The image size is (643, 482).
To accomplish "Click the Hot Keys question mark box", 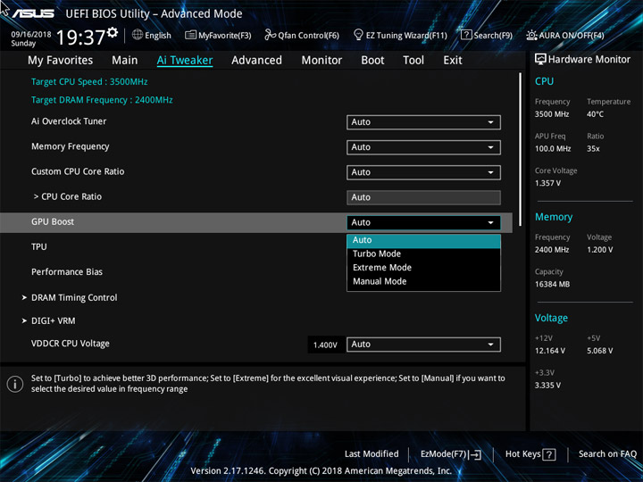I will pos(549,454).
